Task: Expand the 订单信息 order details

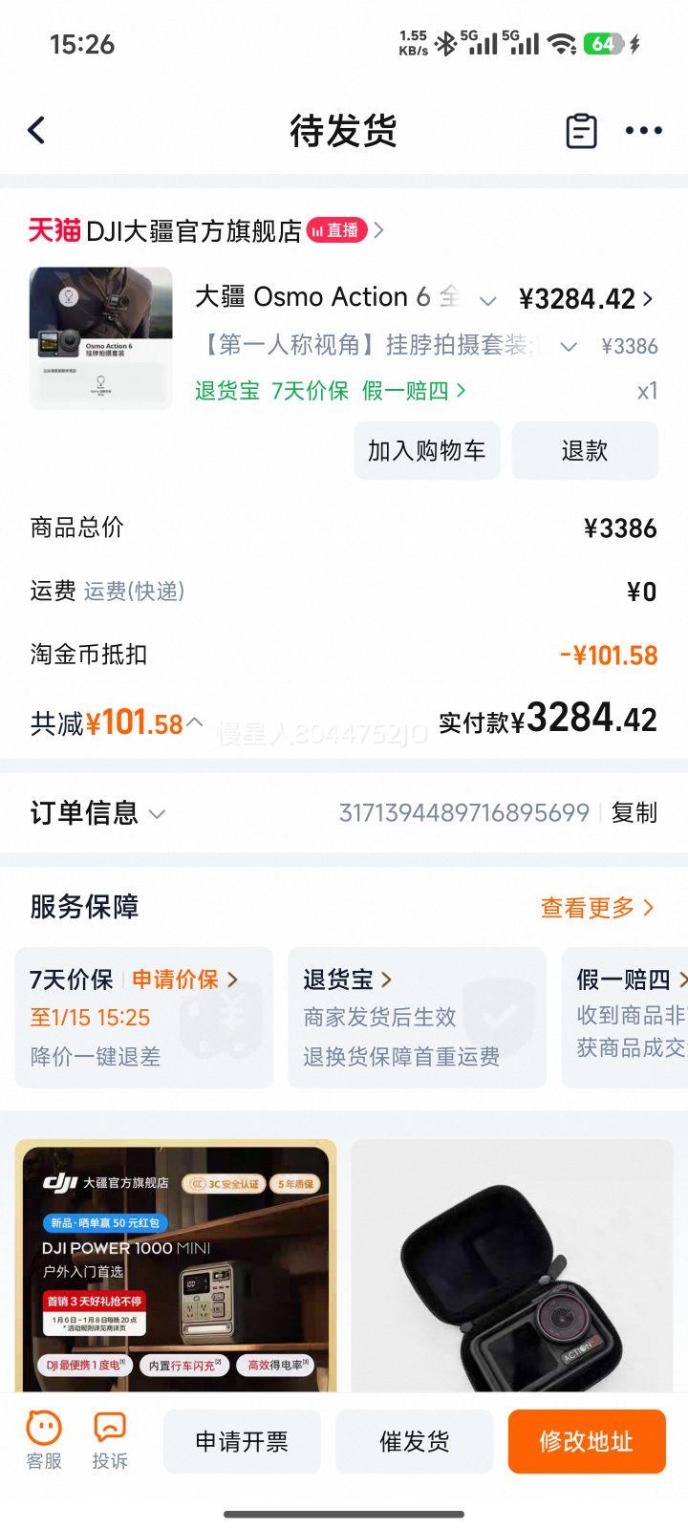Action: [158, 813]
